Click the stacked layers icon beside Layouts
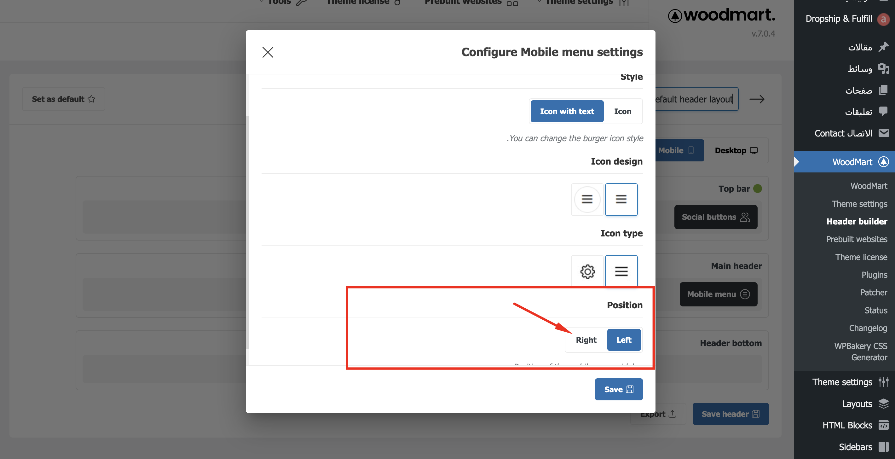This screenshot has height=459, width=895. [x=883, y=404]
